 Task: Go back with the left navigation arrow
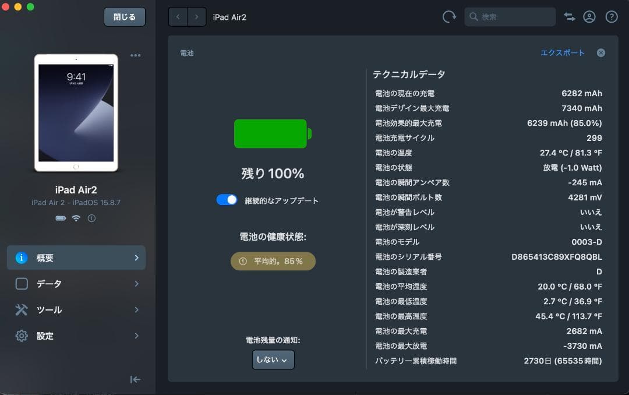click(178, 17)
